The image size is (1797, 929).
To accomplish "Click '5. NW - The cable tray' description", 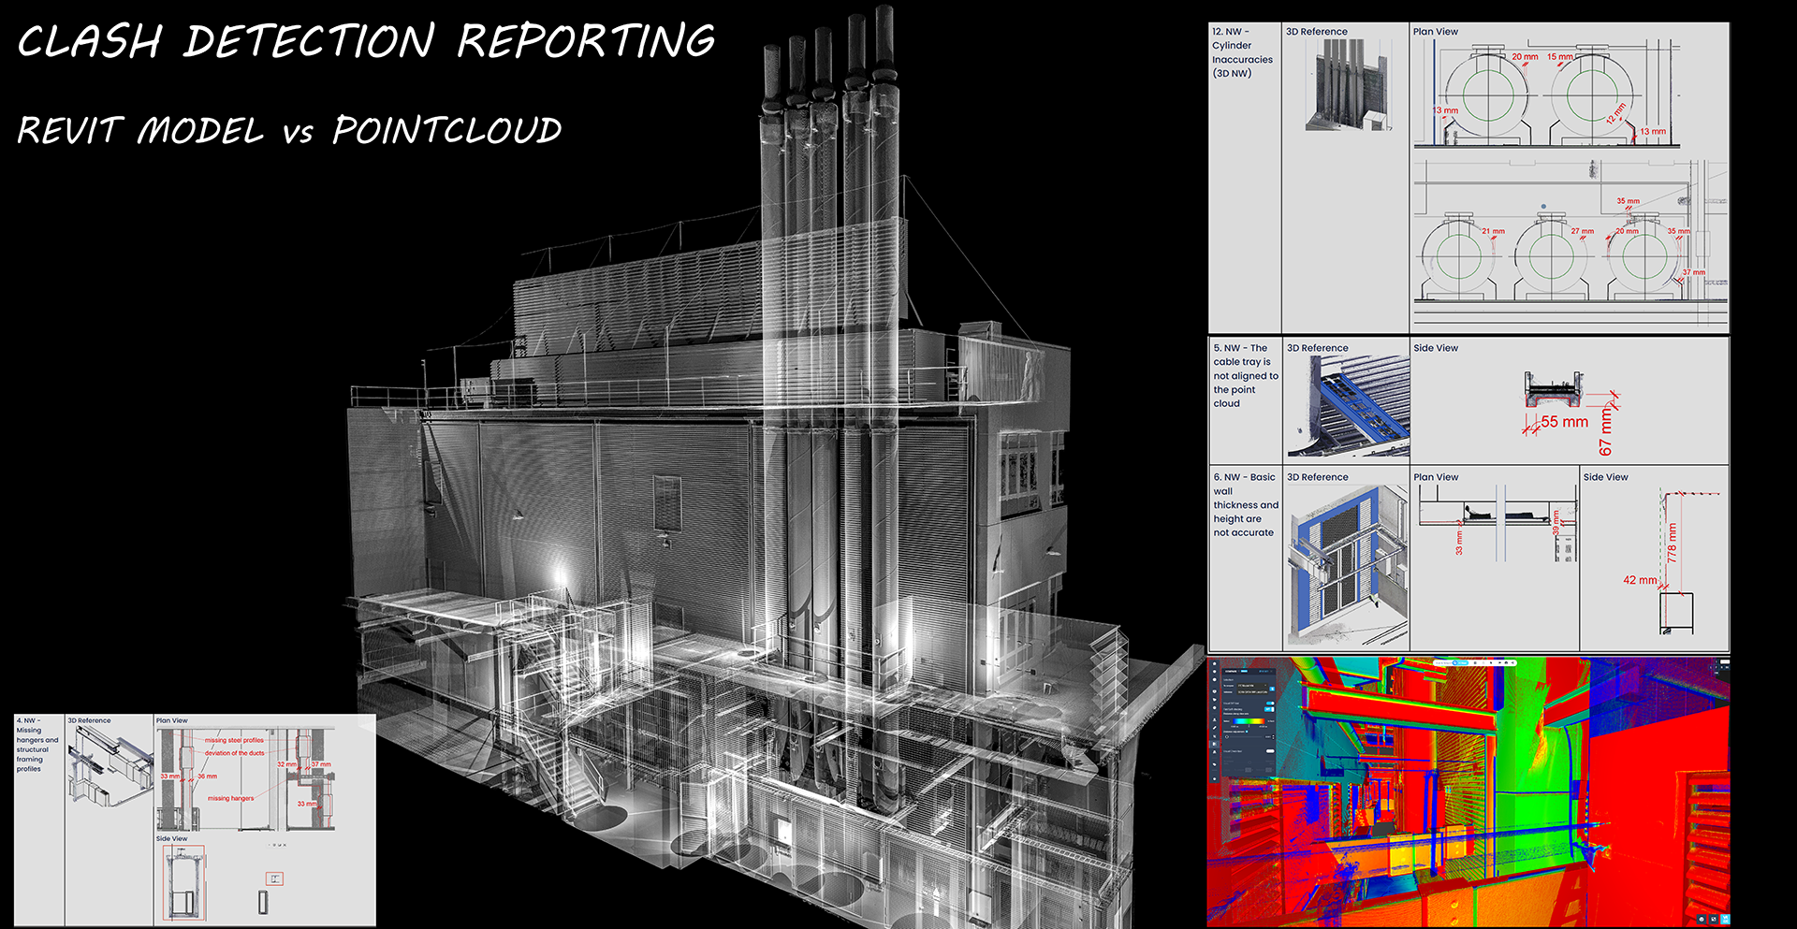I will click(x=1246, y=375).
